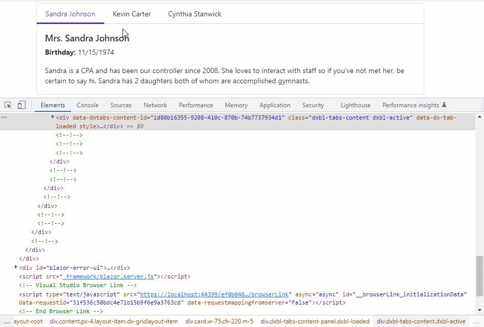Select the 'Visual Studio Browser Link' comment line
The width and height of the screenshot is (484, 327).
[78, 285]
